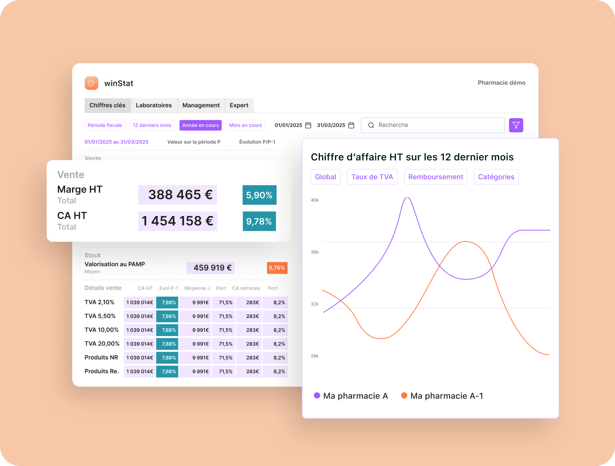
Task: Switch to the Chiffres clés tab
Action: 107,105
